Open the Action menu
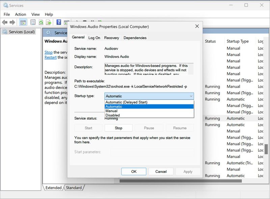Viewport: 270px width, 199px height. [x=21, y=14]
